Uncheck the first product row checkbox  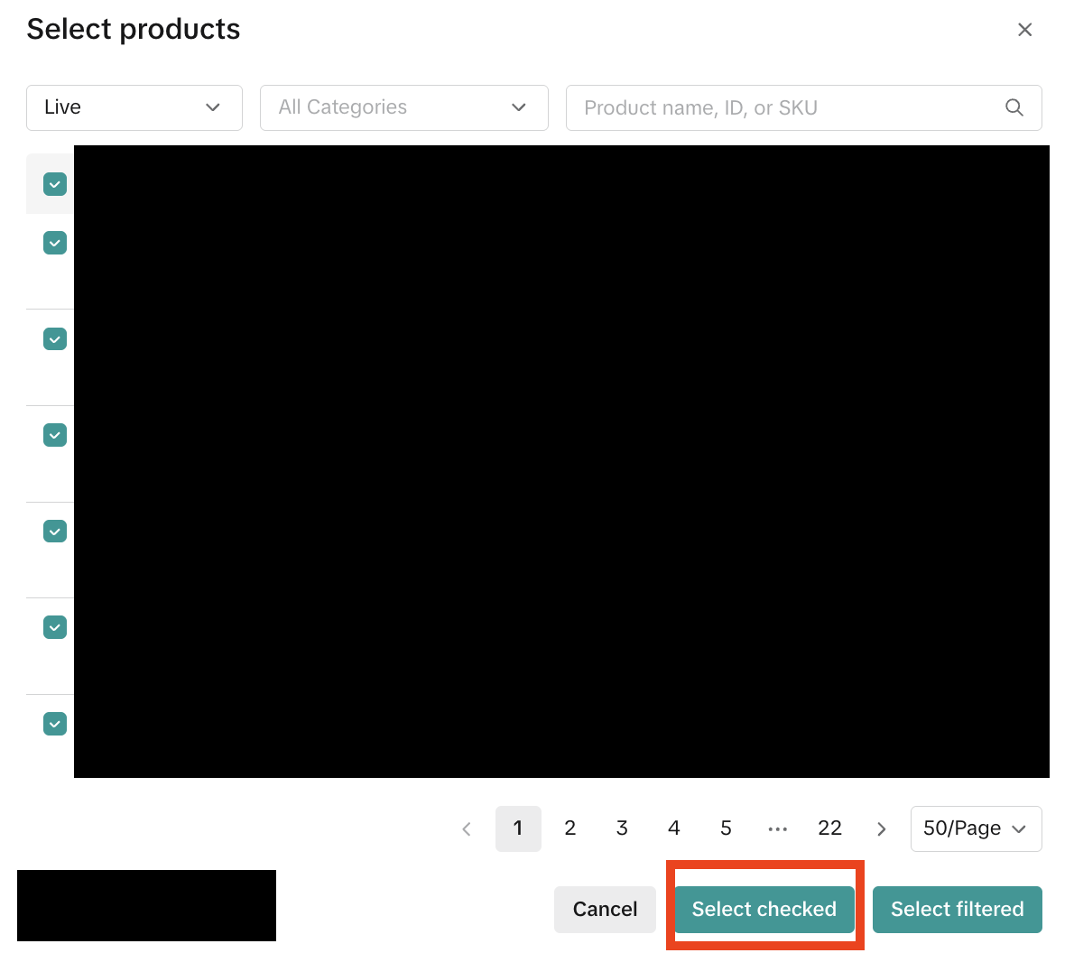pyautogui.click(x=55, y=243)
